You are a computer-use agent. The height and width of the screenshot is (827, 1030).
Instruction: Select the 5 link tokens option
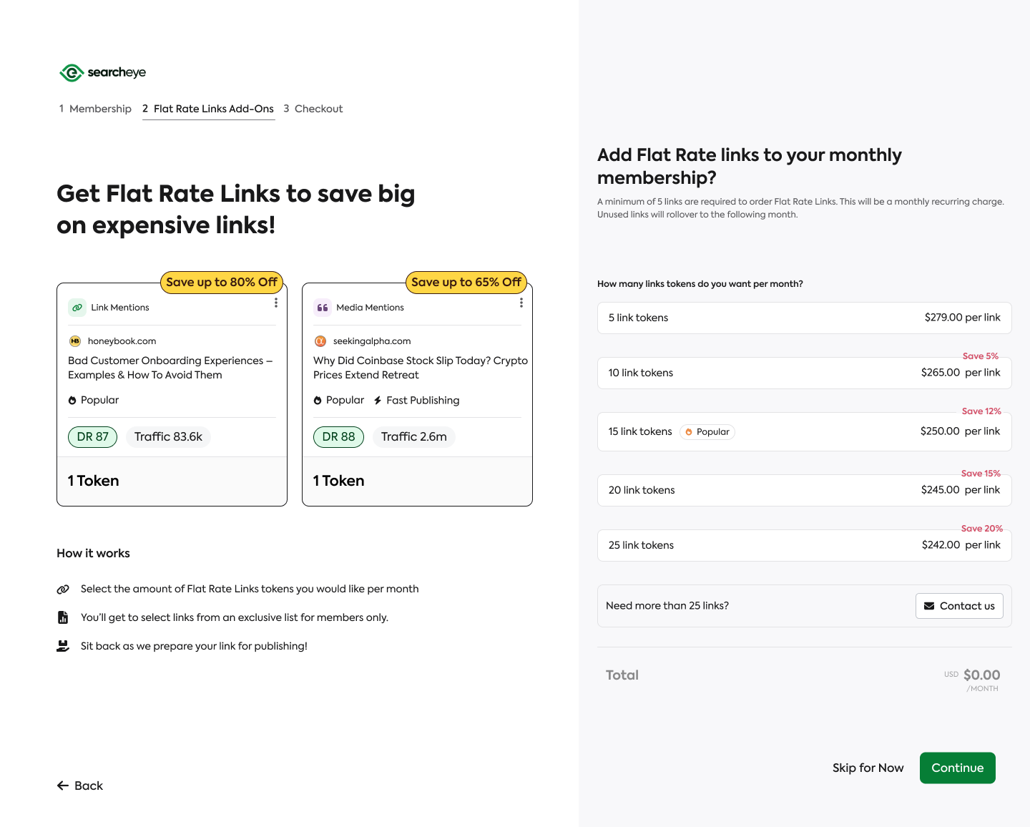(804, 318)
